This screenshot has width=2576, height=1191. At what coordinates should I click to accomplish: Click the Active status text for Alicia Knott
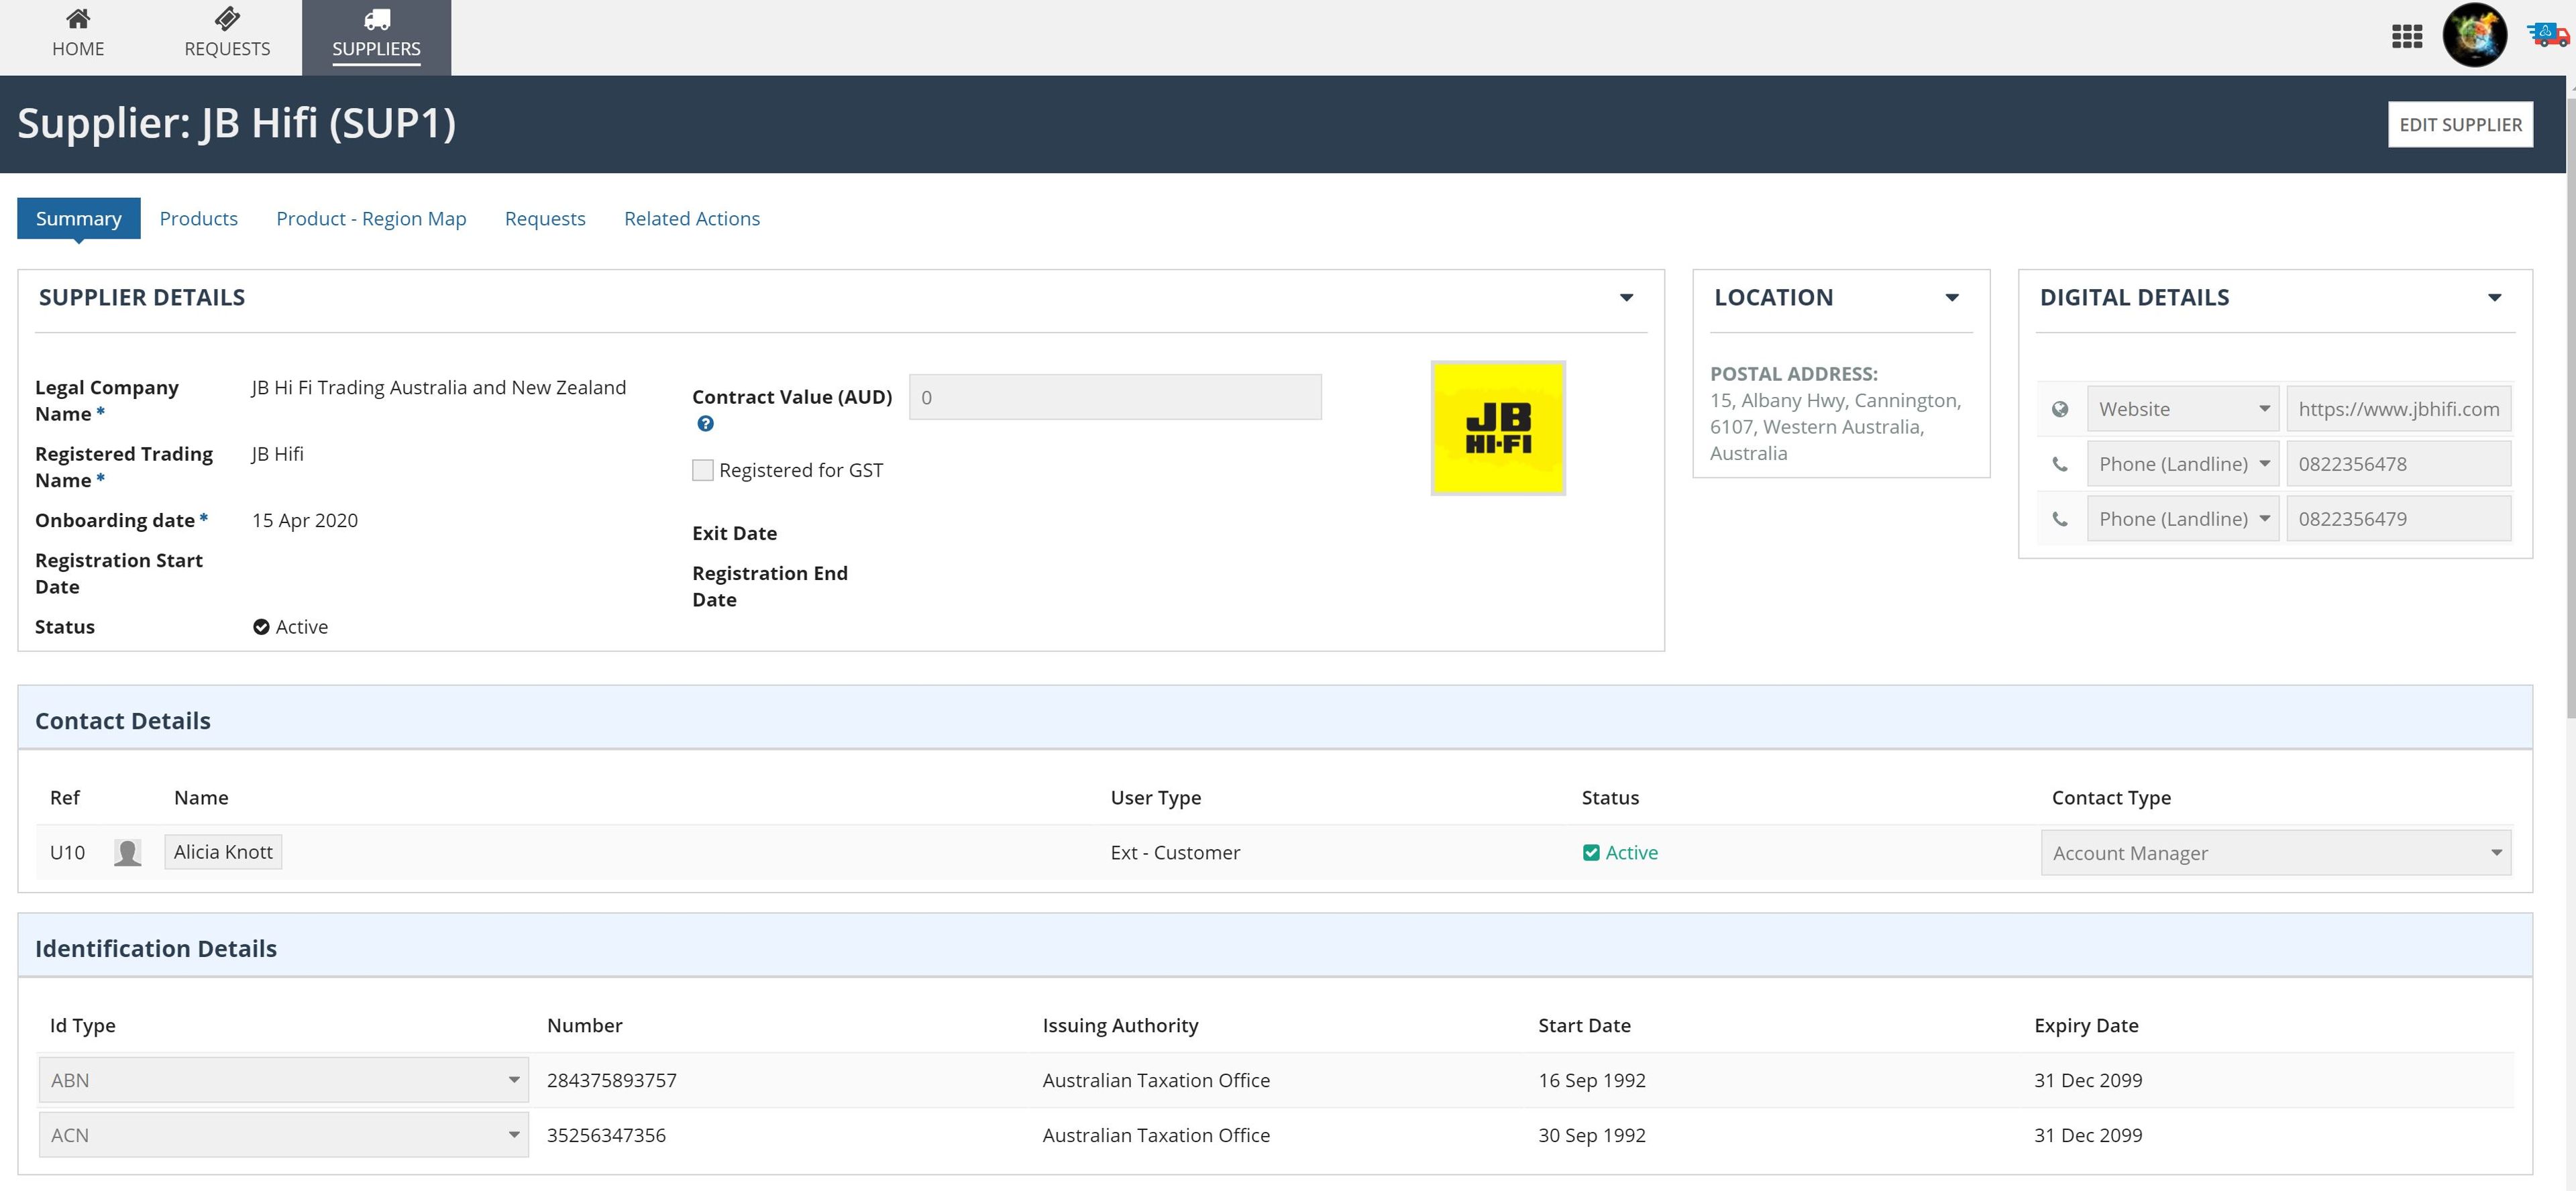[x=1632, y=853]
